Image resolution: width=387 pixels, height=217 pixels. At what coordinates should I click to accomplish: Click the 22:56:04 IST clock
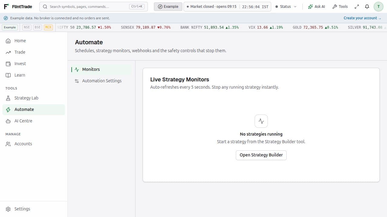click(255, 7)
